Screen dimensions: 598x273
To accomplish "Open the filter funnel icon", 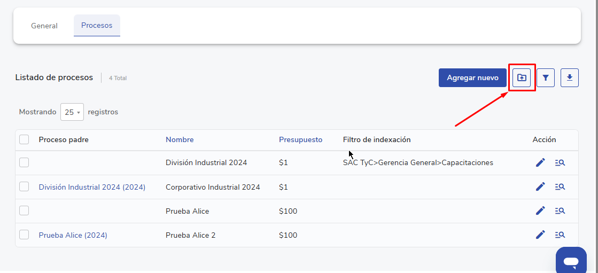I will point(546,77).
